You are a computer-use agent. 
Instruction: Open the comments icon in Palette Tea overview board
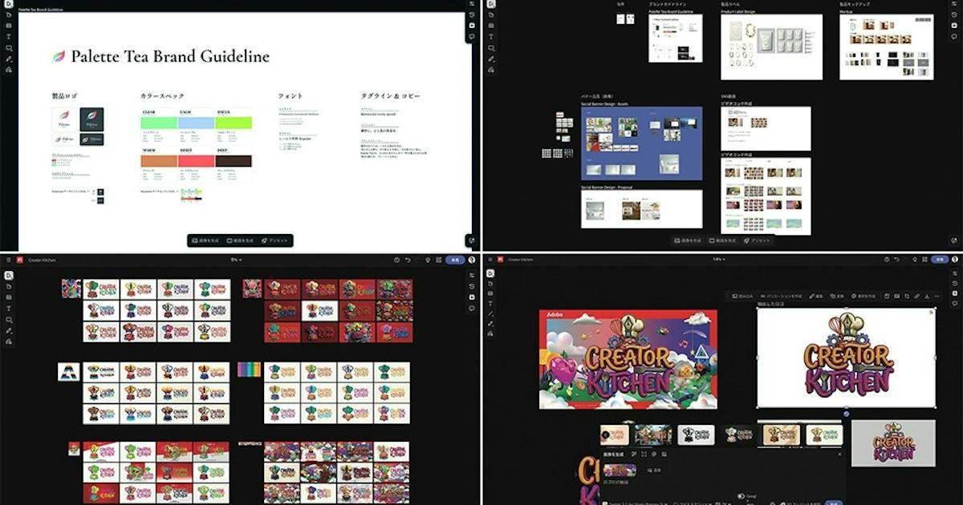pyautogui.click(x=955, y=36)
